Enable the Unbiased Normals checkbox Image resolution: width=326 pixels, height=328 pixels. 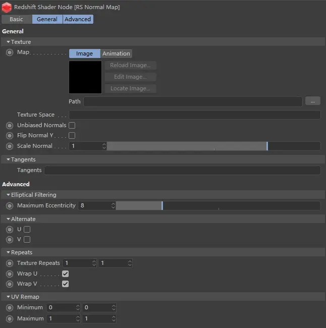(x=72, y=125)
